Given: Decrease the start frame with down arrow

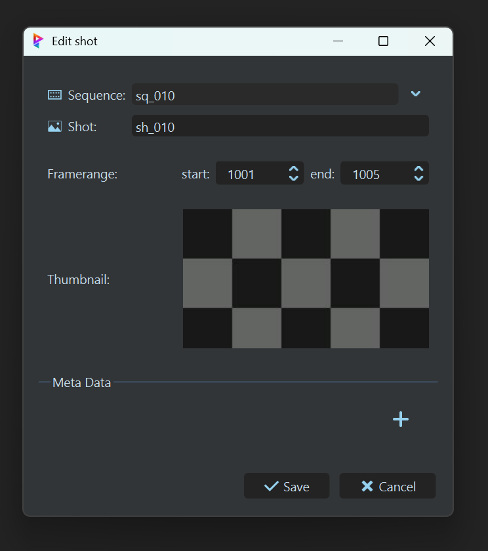Looking at the screenshot, I should coord(293,179).
